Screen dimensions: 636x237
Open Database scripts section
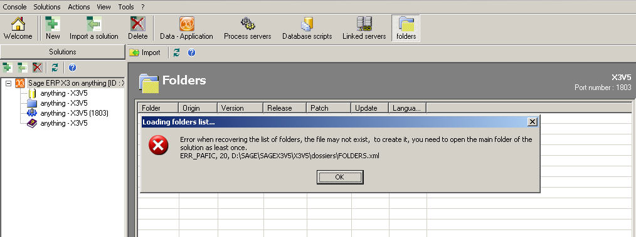(x=307, y=28)
